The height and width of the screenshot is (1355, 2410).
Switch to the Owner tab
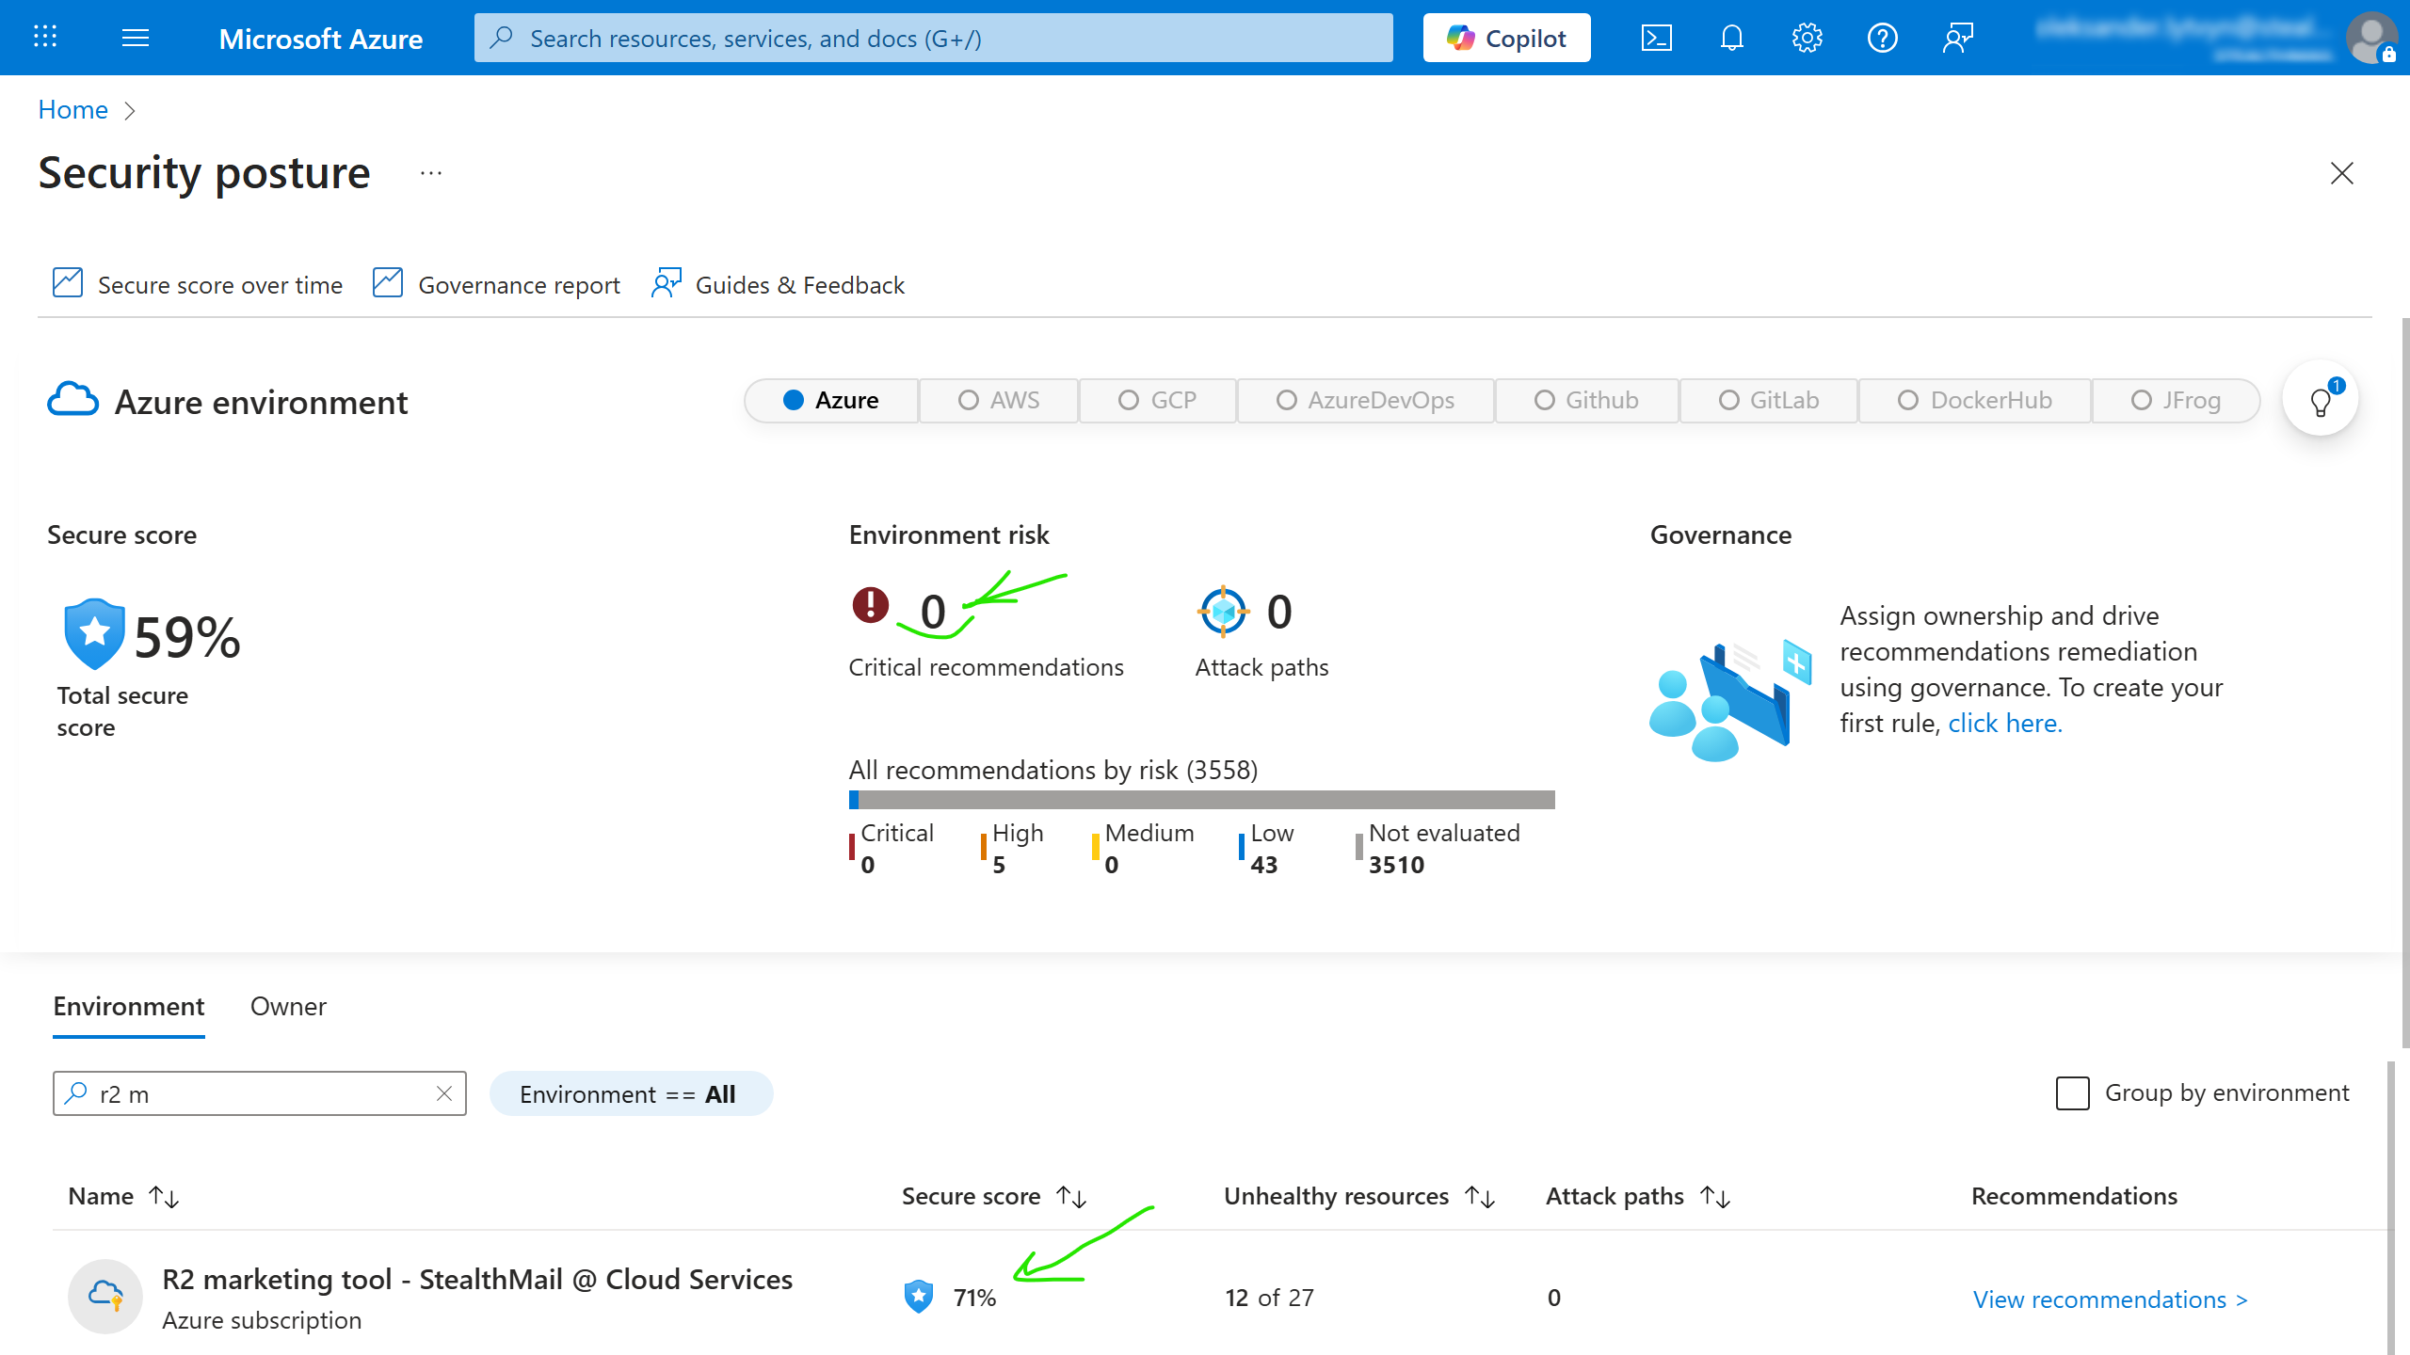[288, 1007]
